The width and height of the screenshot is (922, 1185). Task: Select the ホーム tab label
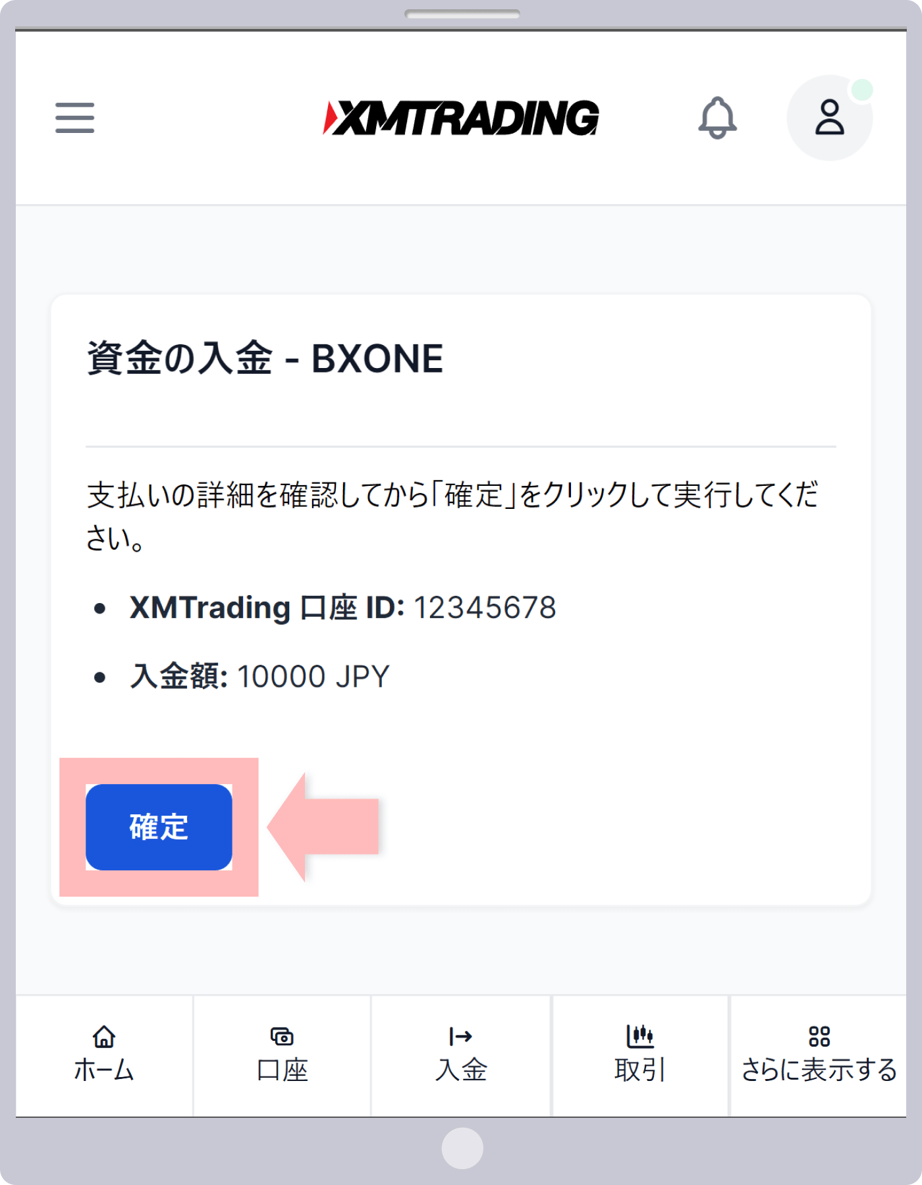point(104,1070)
